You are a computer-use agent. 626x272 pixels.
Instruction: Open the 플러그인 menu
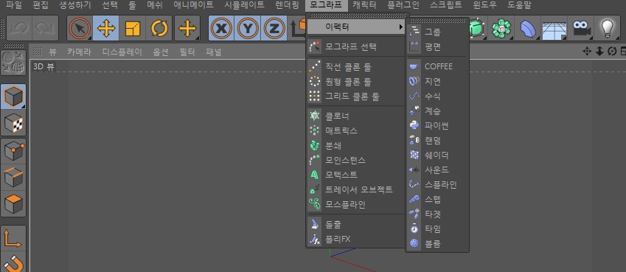pyautogui.click(x=403, y=5)
